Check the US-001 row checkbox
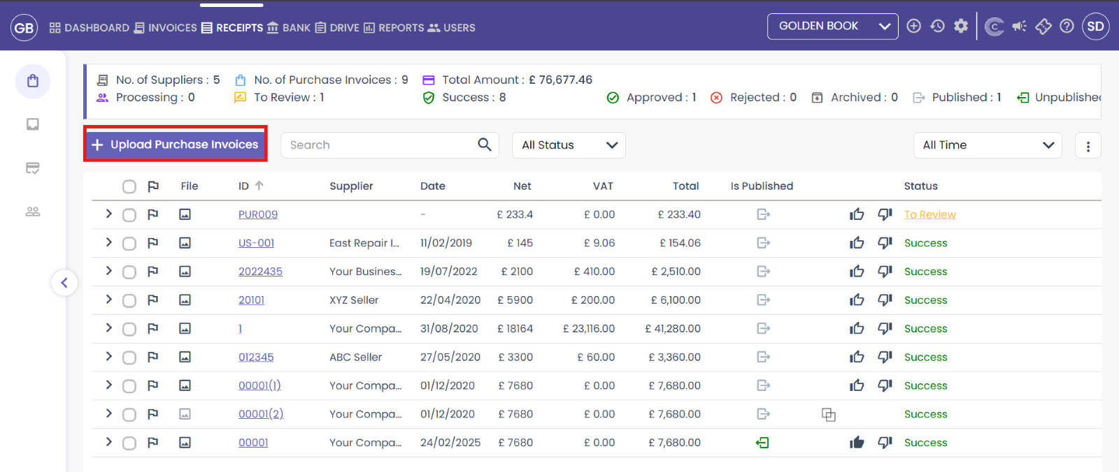This screenshot has width=1119, height=472. [x=129, y=244]
